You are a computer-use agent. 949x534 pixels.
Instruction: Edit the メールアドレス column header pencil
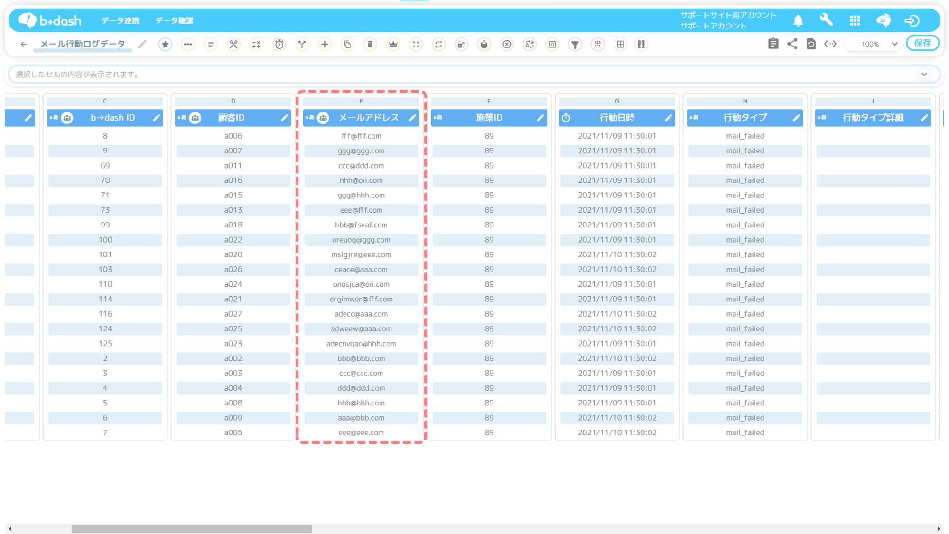pyautogui.click(x=412, y=118)
